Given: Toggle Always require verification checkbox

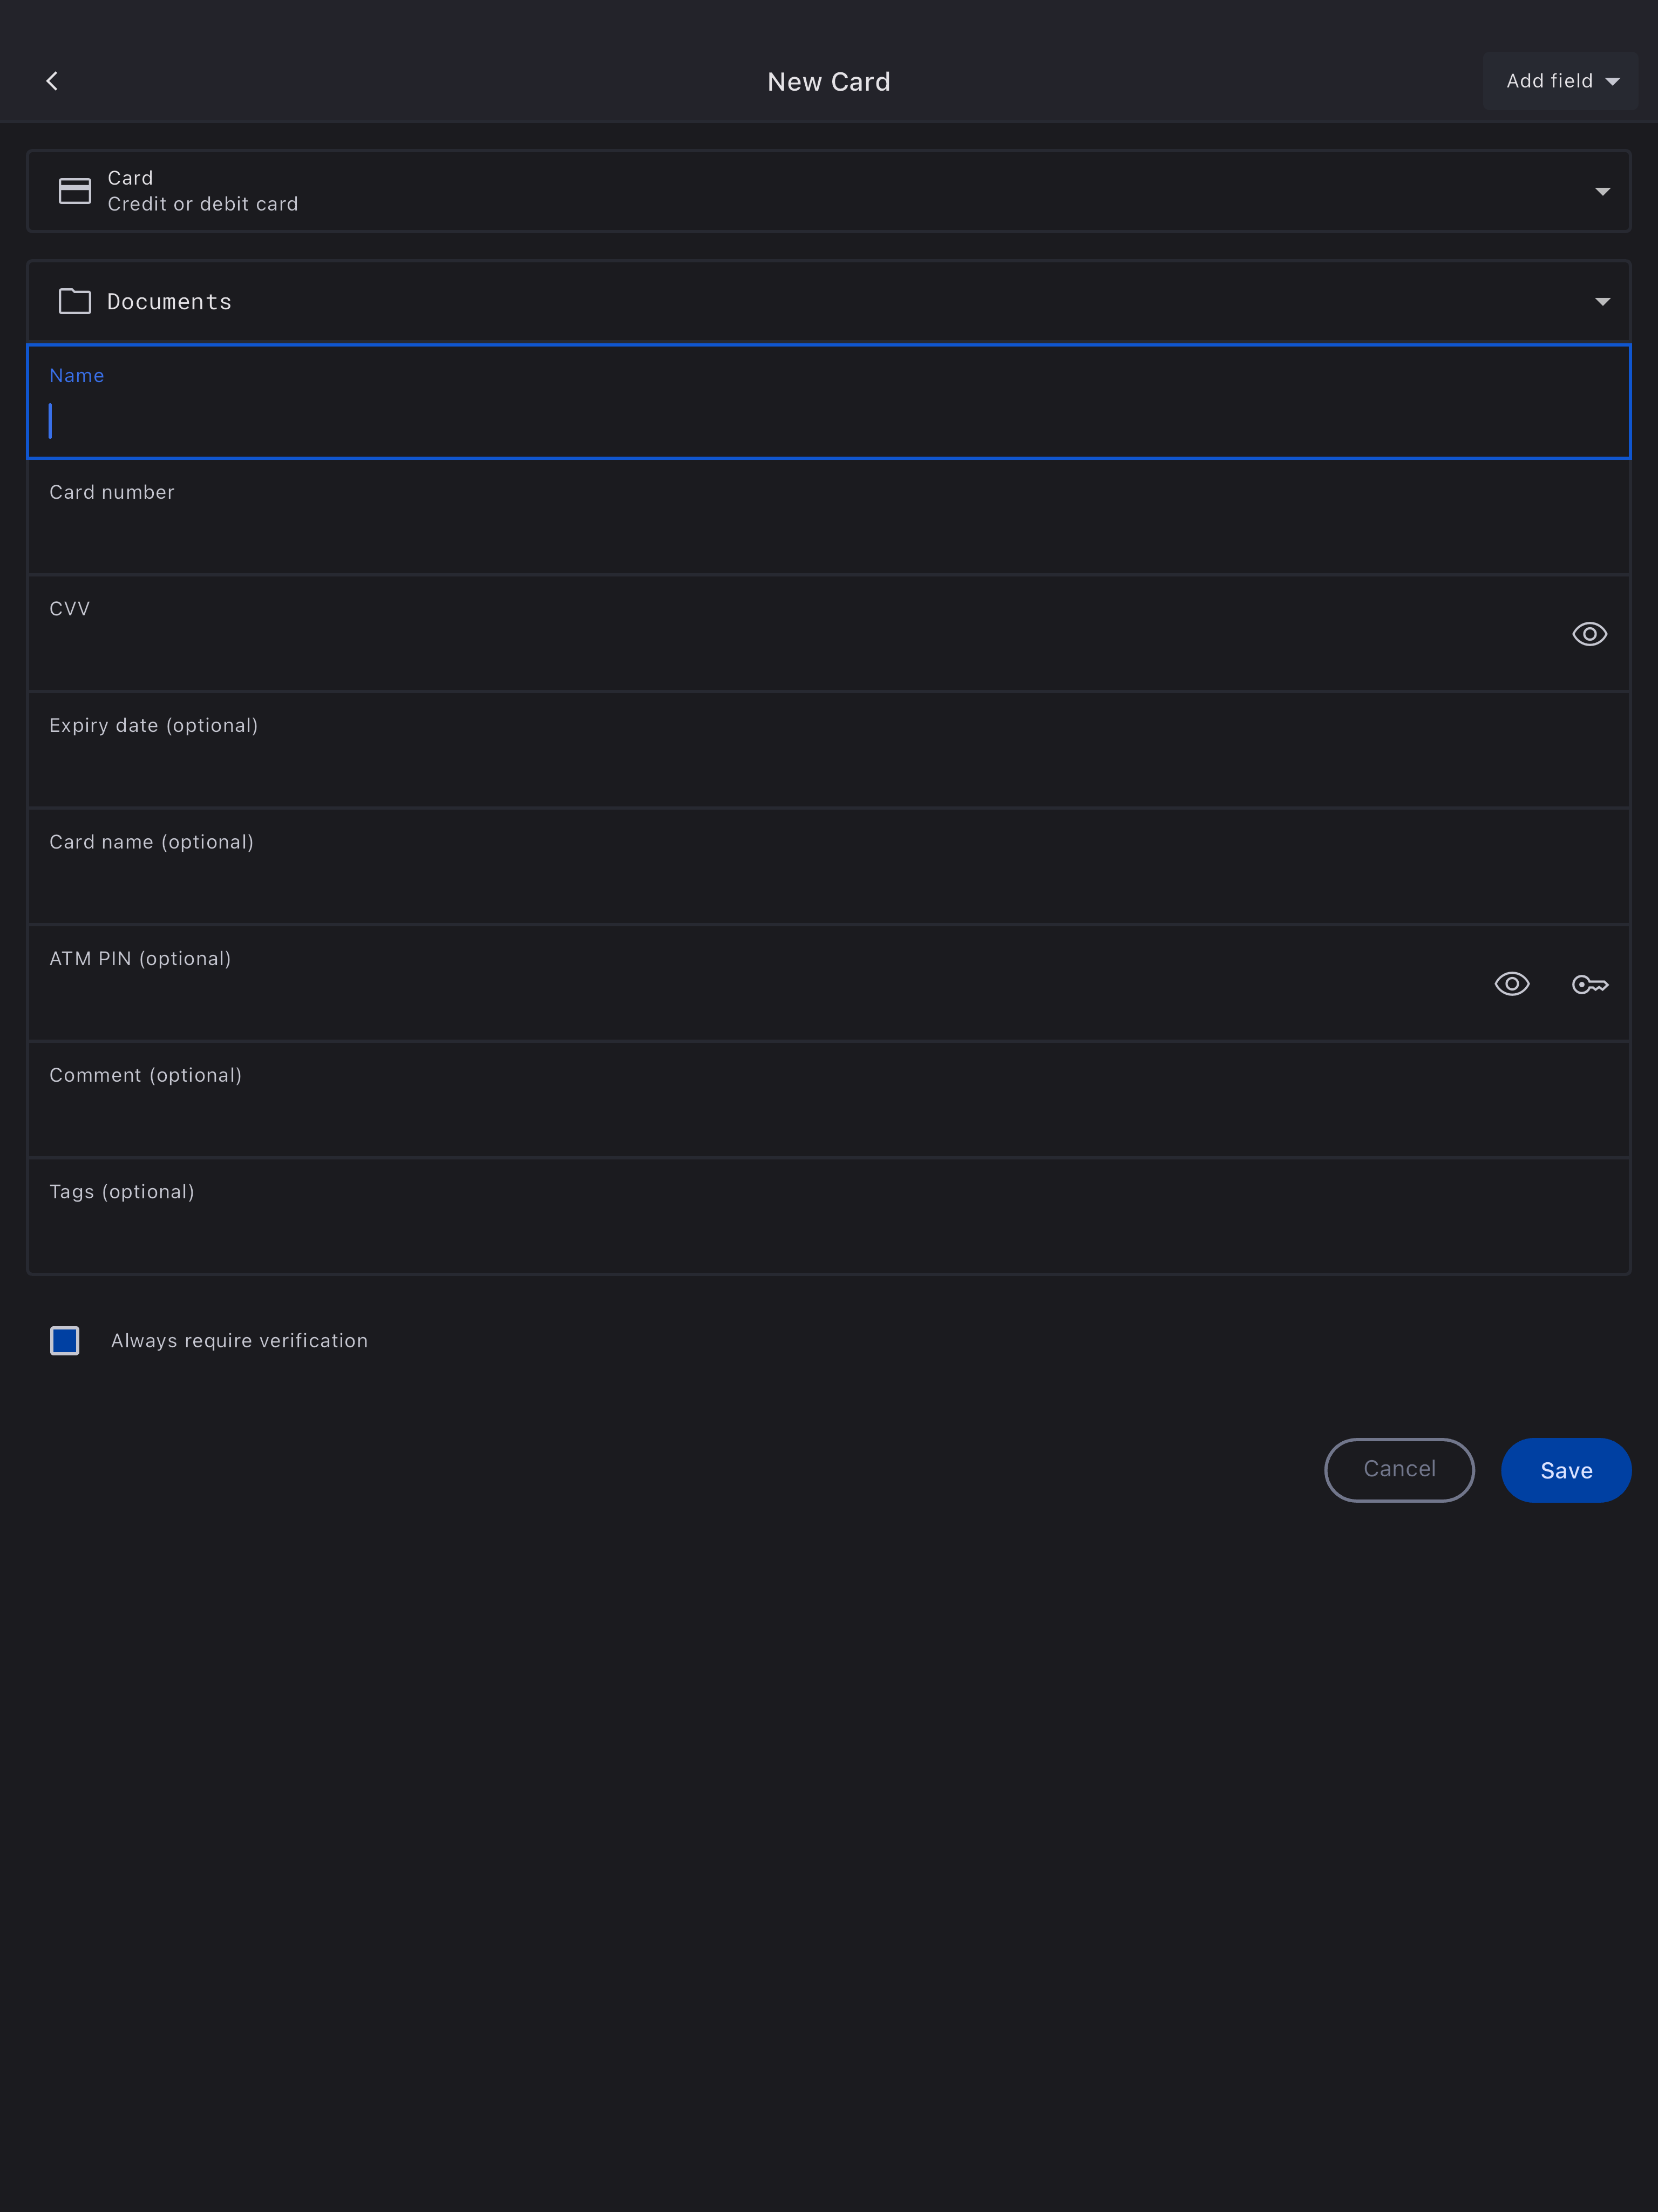Looking at the screenshot, I should (x=65, y=1340).
